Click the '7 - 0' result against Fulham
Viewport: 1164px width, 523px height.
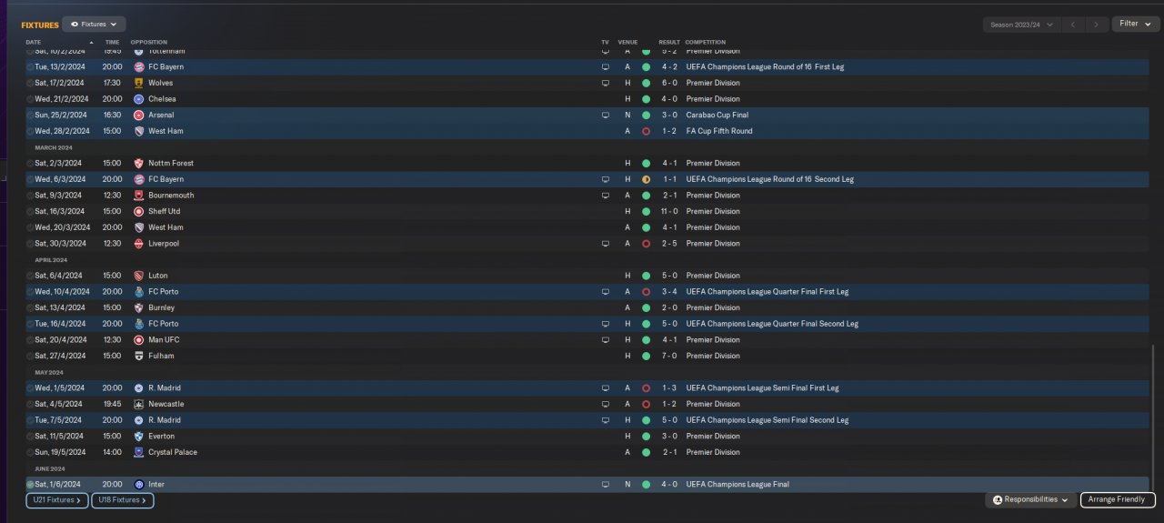tap(669, 356)
